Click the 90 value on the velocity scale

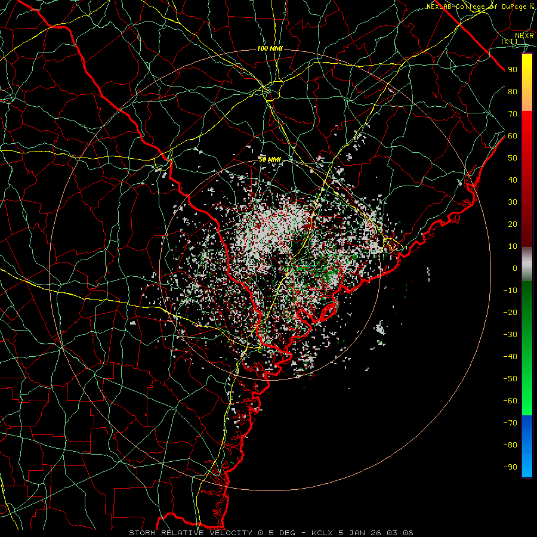tap(513, 70)
